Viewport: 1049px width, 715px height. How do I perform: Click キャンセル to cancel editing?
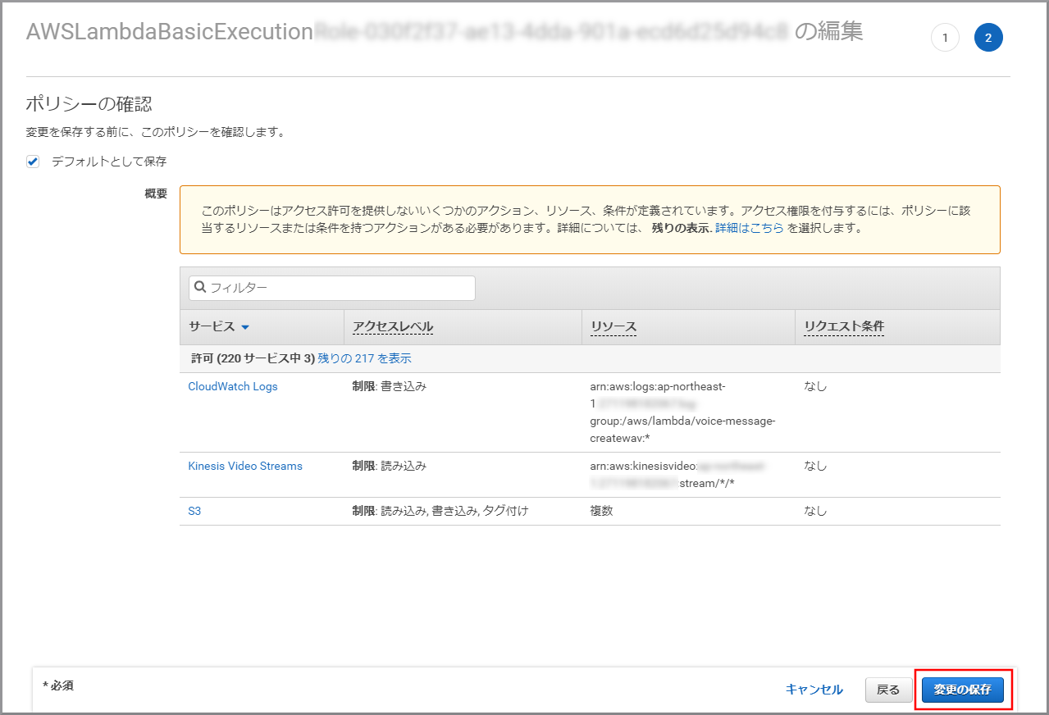pyautogui.click(x=814, y=690)
